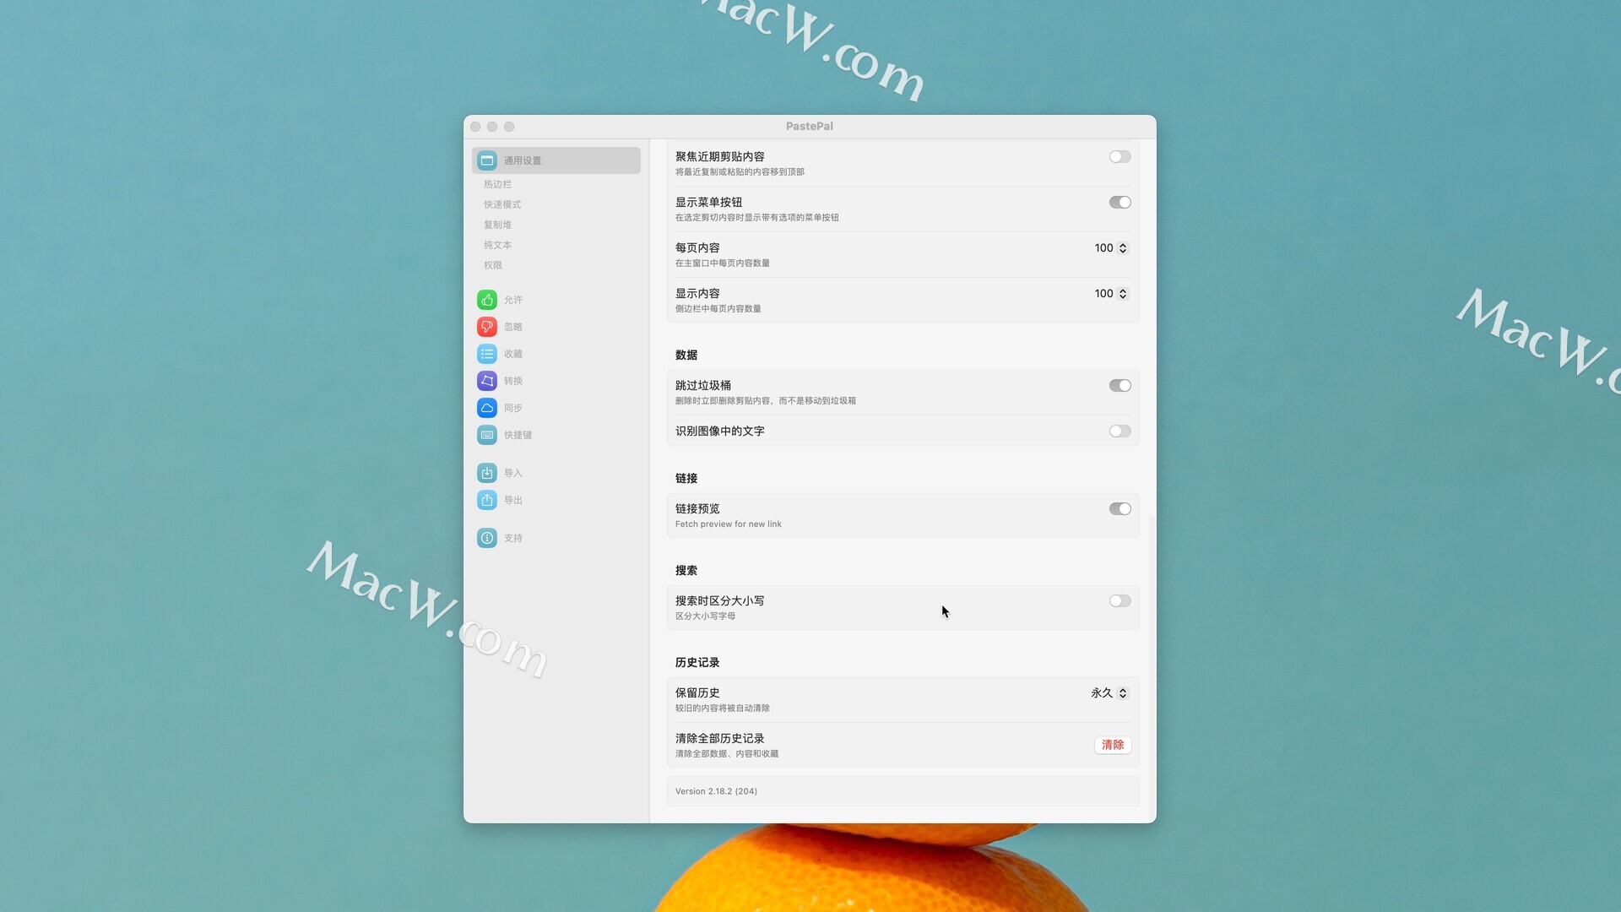Enable 聚焦近期剪贴内容 switch
Viewport: 1621px width, 912px height.
pos(1120,157)
